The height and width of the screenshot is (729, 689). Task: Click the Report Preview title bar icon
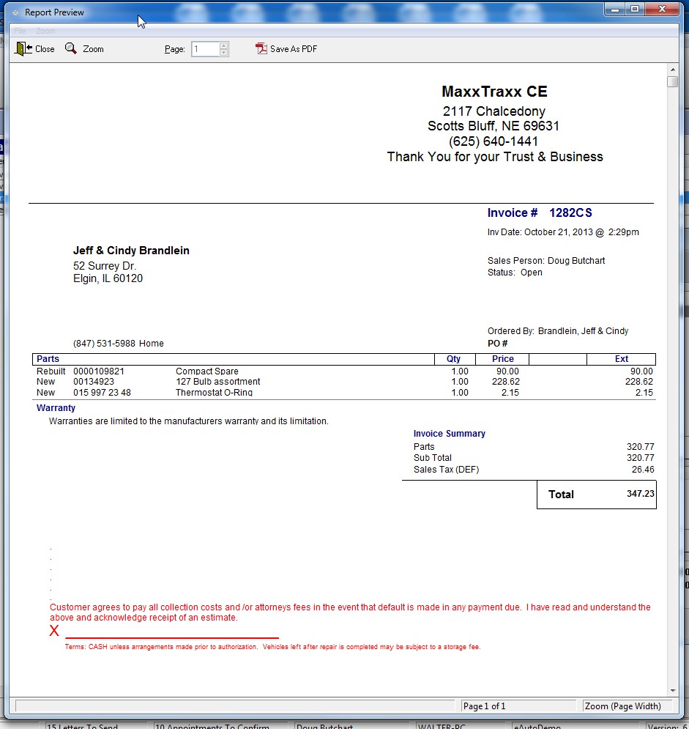click(x=15, y=12)
